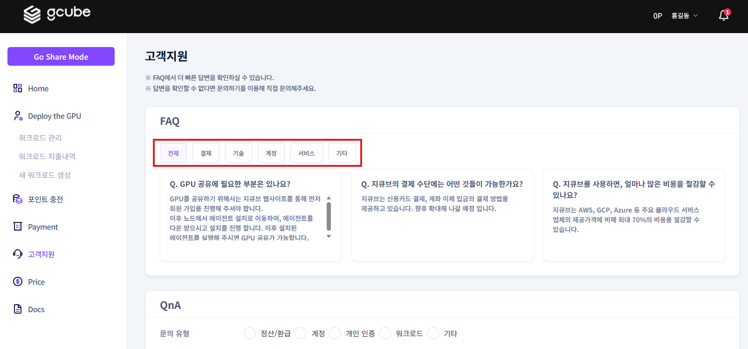748x349 pixels.
Task: Click the 포인트 충전 coins icon
Action: [x=18, y=199]
